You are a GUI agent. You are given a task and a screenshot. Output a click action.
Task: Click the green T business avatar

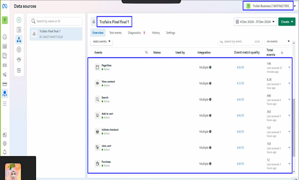(5, 20)
